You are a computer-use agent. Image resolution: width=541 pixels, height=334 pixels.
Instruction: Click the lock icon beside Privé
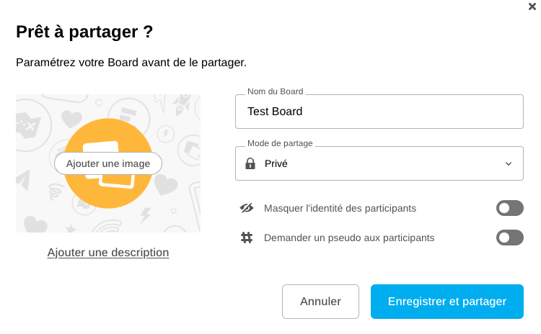click(x=250, y=163)
